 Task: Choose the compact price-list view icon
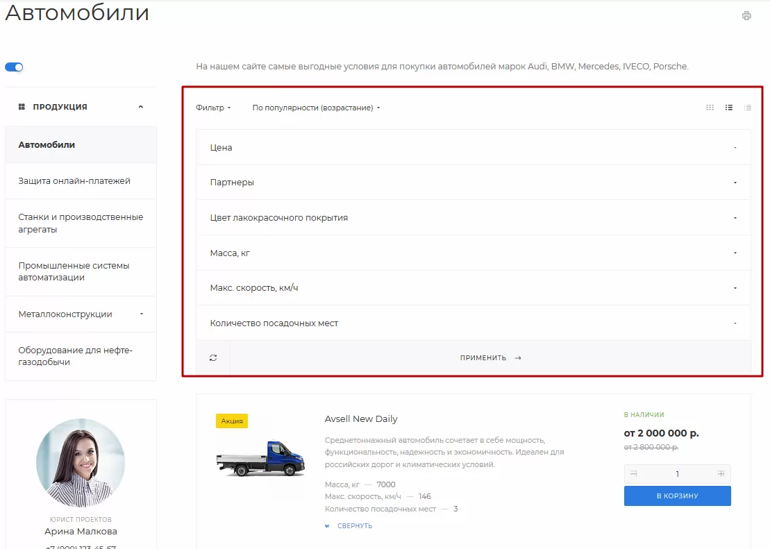point(747,108)
